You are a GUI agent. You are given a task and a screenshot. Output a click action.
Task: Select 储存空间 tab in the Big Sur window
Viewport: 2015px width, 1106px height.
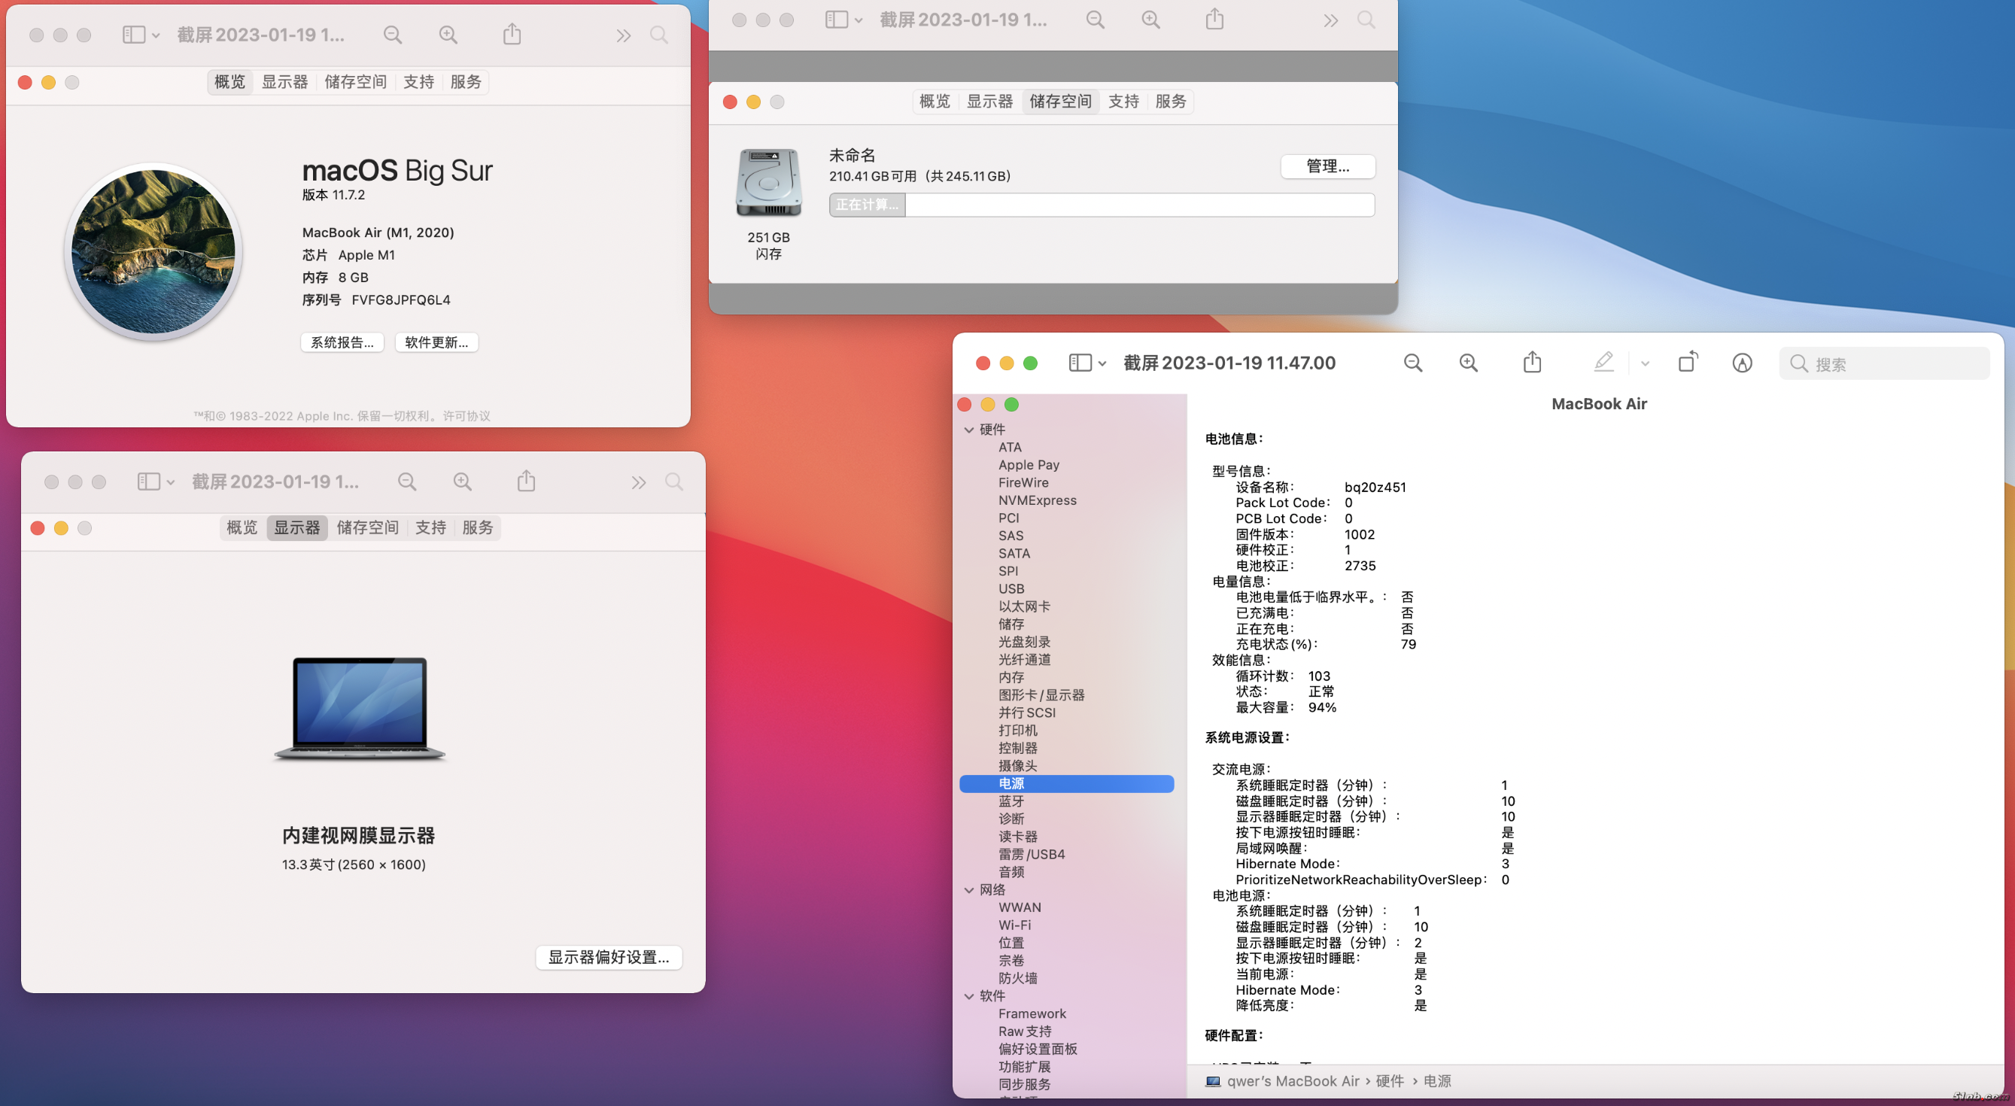(x=356, y=82)
